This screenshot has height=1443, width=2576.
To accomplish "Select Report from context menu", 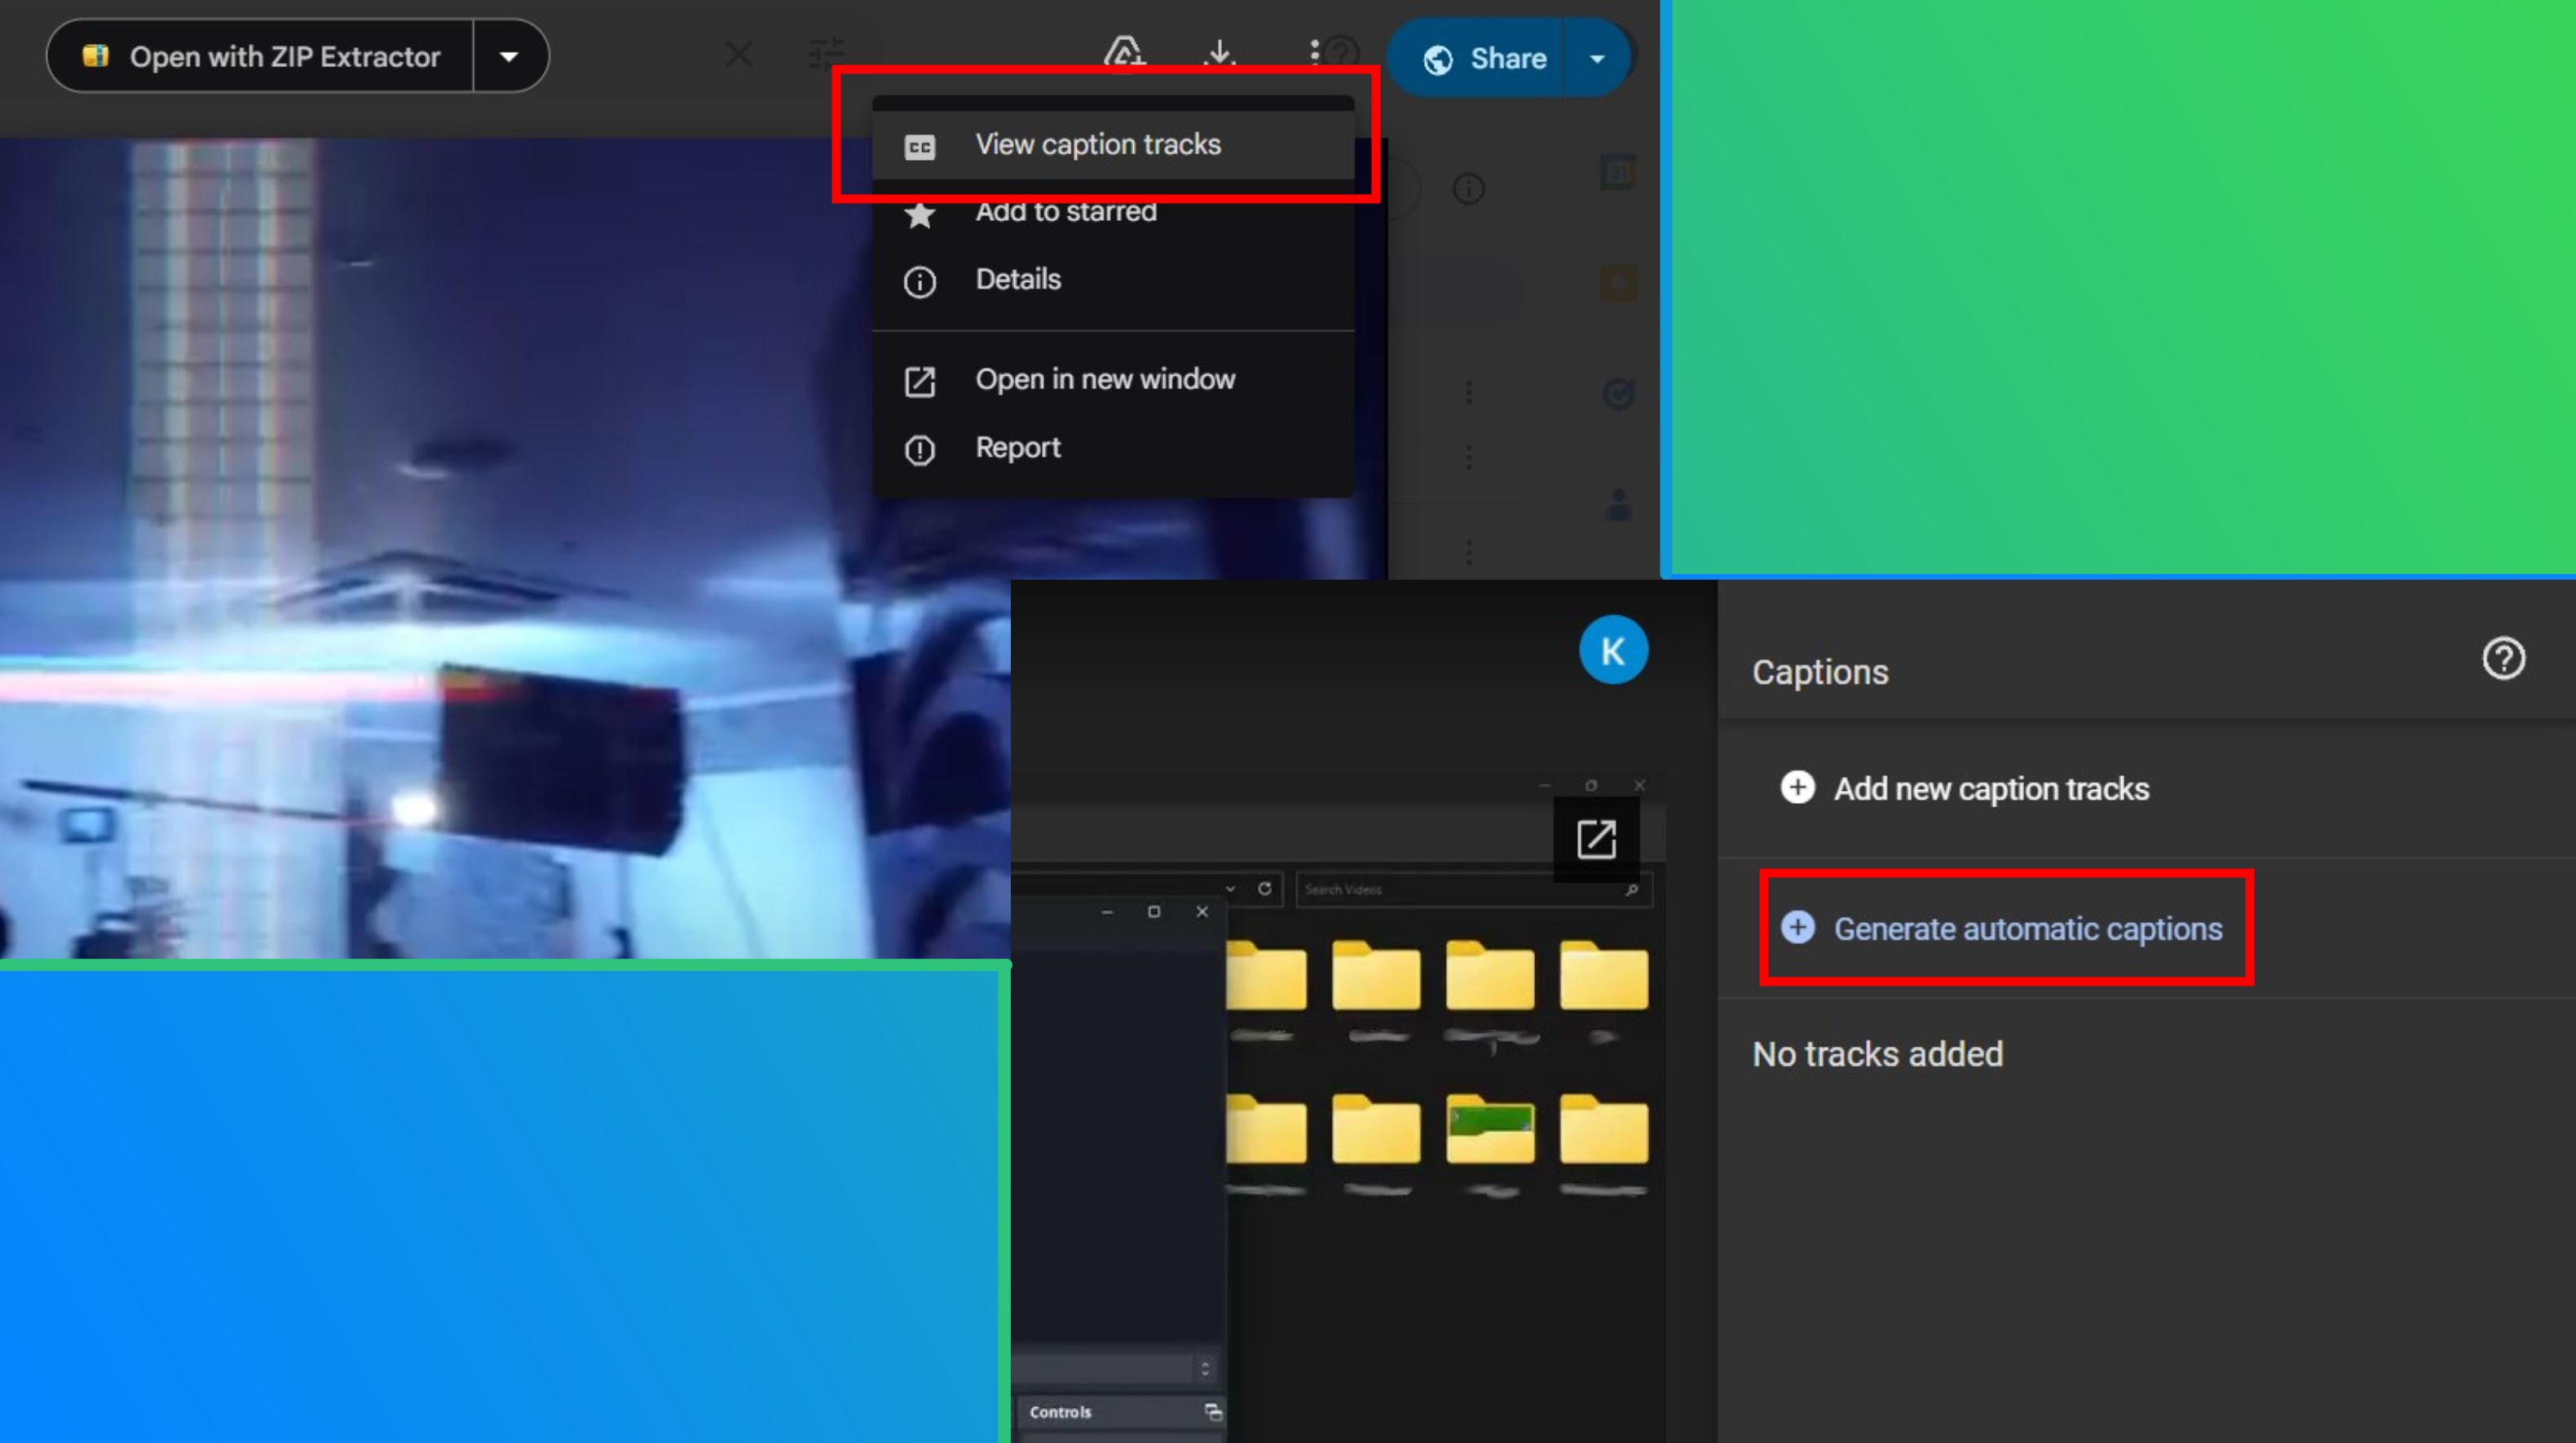I will [x=1017, y=448].
